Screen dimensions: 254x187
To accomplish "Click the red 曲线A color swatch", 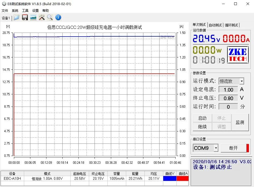I will tap(183, 178).
